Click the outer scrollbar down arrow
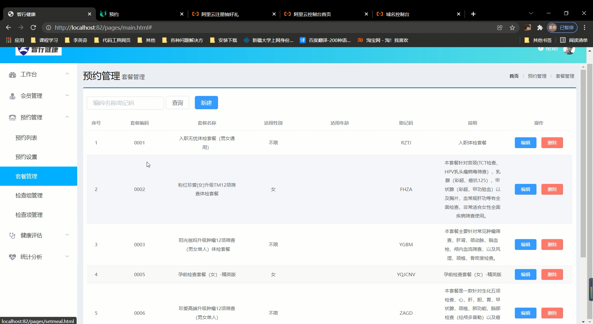This screenshot has height=324, width=593. coord(590,321)
